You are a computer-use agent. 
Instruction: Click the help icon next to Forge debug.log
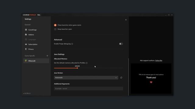pos(72,44)
